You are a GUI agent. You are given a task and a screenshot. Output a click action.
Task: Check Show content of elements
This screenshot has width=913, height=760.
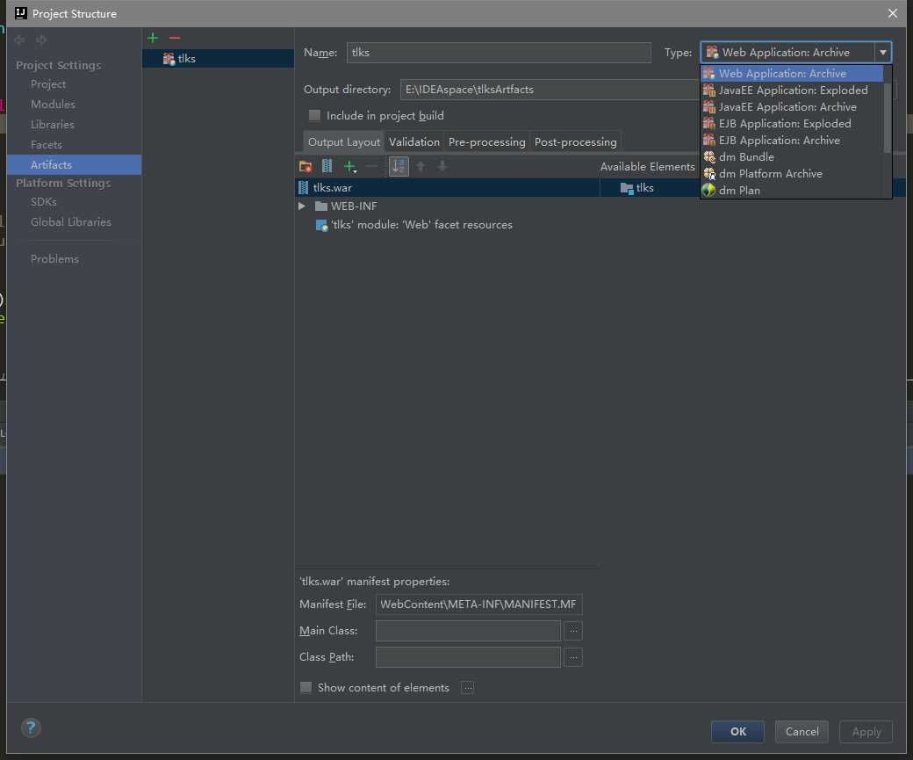click(x=306, y=688)
